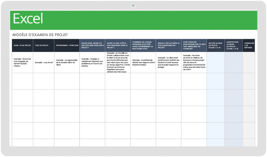
Task: Select the 'Formulaire de réponse' column header
Action: click(x=249, y=45)
